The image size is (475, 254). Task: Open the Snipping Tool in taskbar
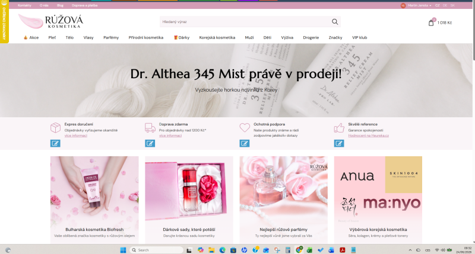[x=277, y=250]
